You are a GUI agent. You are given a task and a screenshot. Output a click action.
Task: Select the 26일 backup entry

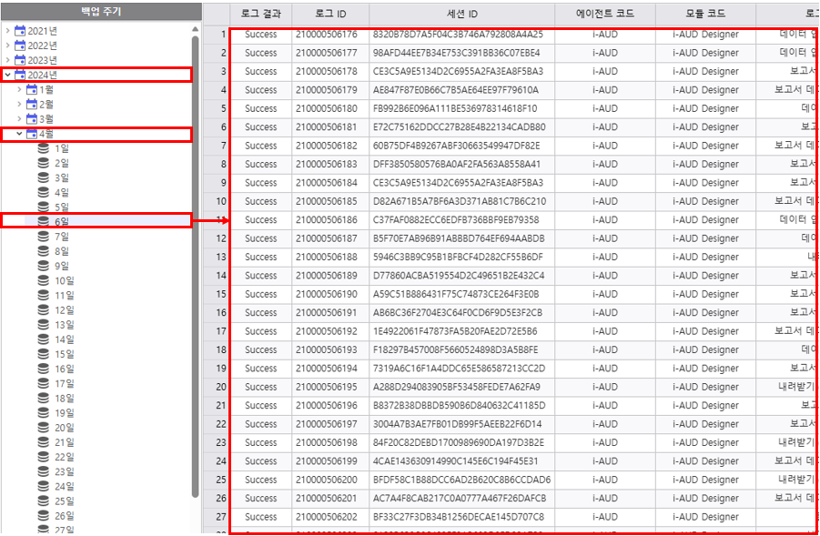[x=65, y=516]
